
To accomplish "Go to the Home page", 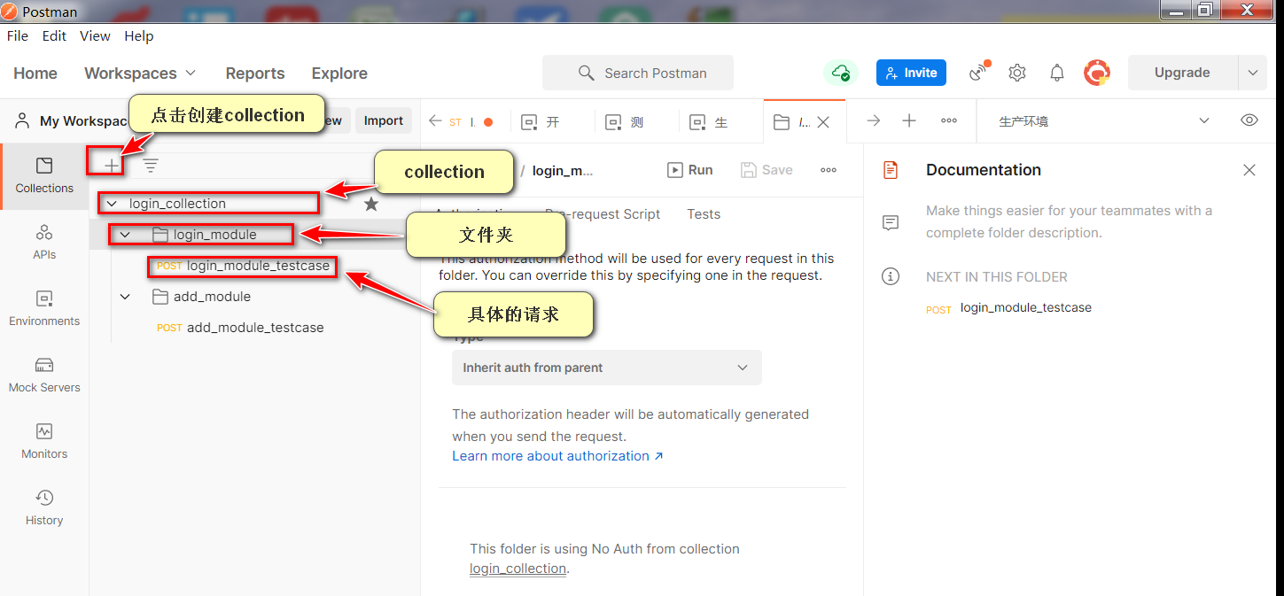I will tap(35, 74).
